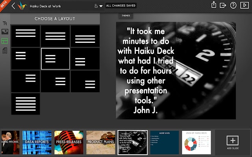
Task: Select the text tool (Tt) icon
Action: pos(5,24)
